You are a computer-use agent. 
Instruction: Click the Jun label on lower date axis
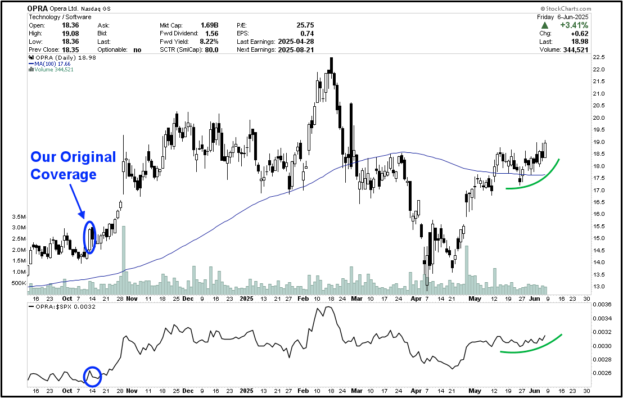[535, 391]
